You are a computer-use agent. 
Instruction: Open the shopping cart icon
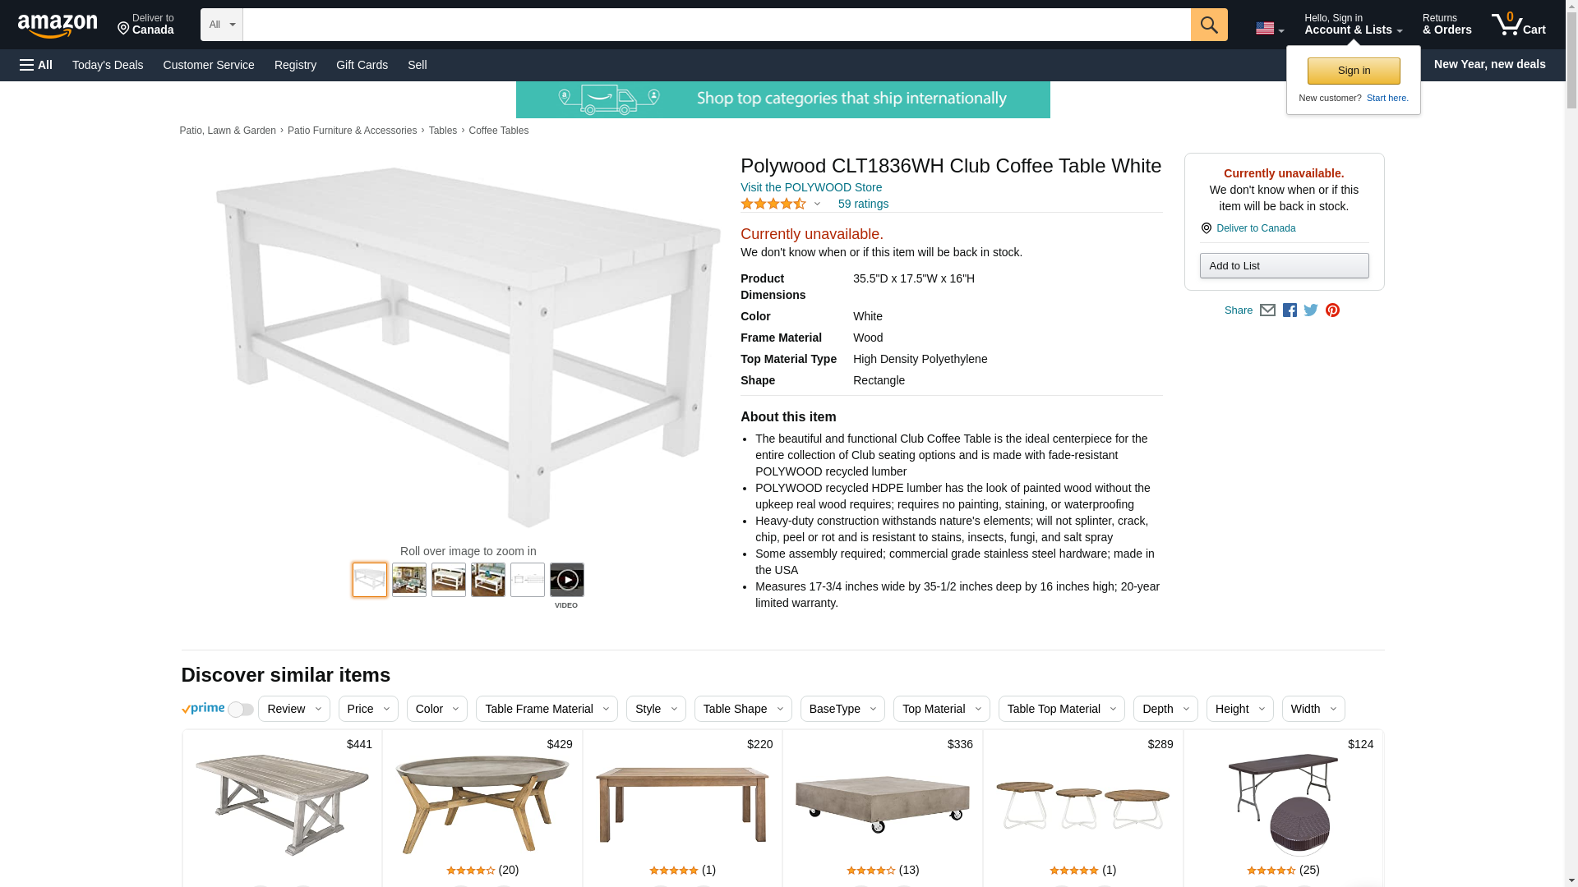(1518, 25)
